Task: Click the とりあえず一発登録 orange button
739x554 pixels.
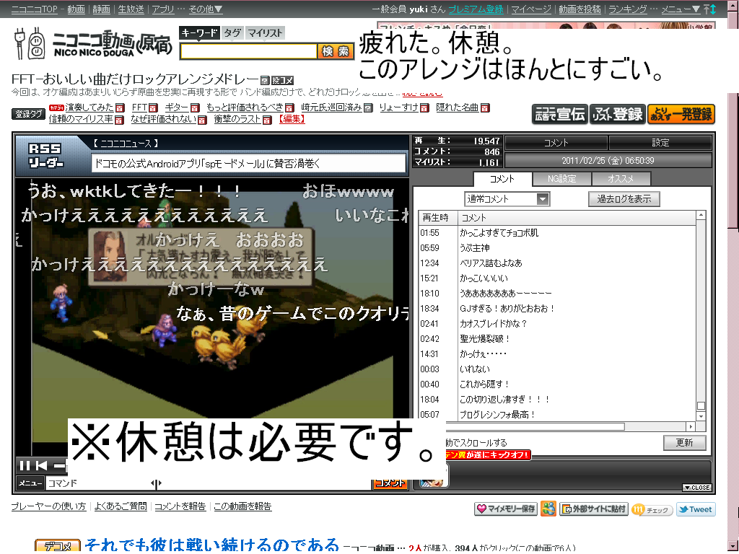Action: (681, 114)
